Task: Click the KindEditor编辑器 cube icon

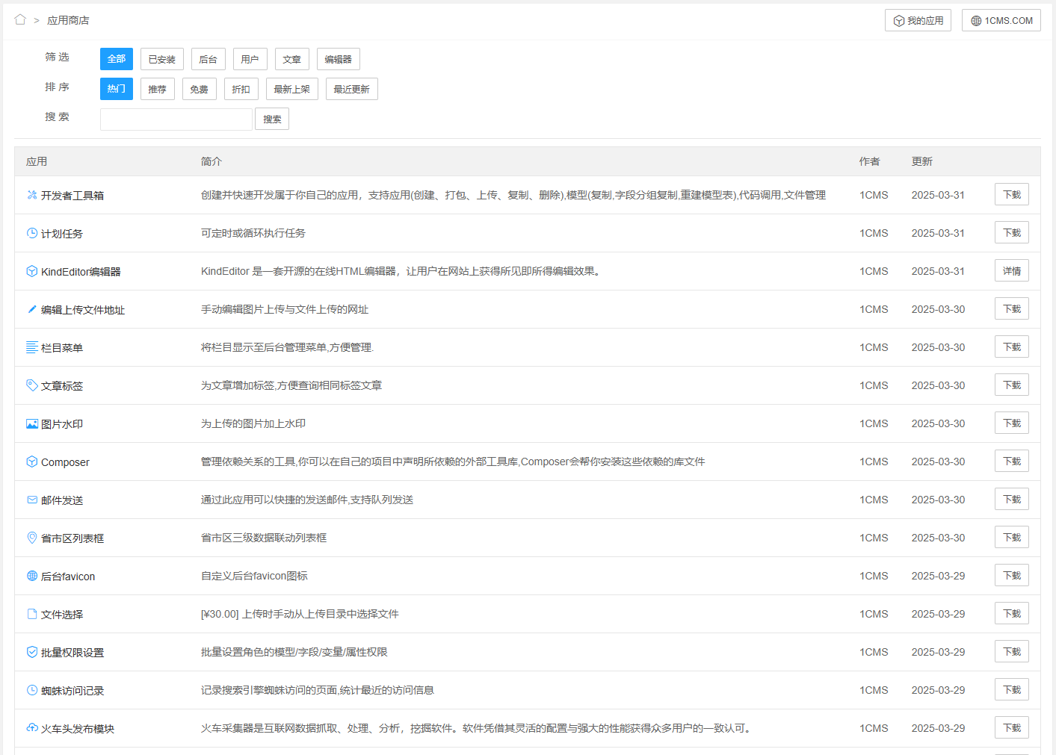Action: 32,271
